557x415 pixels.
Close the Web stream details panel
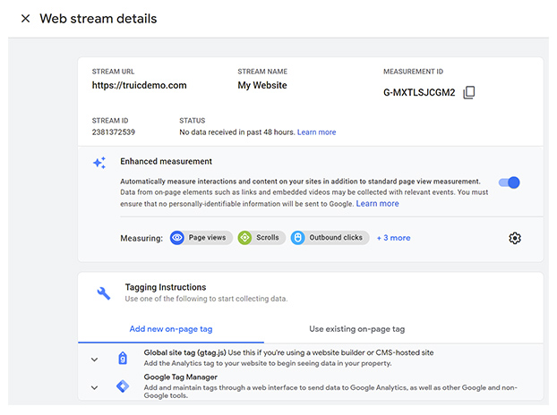point(26,19)
